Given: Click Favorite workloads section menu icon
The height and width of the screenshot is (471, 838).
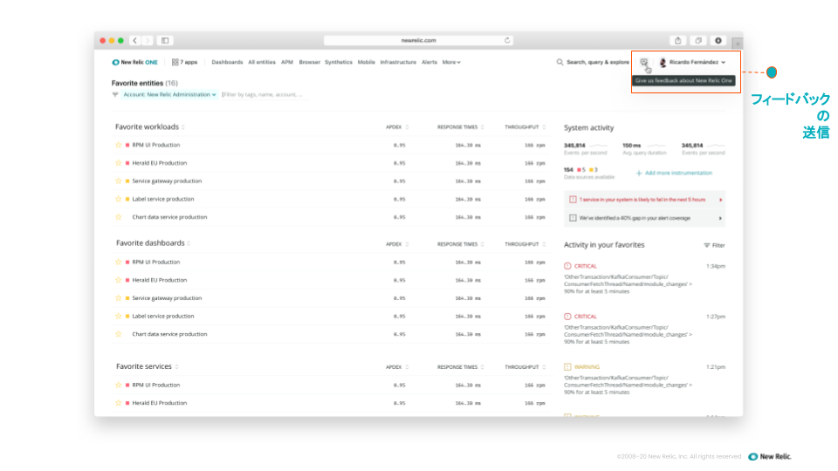Looking at the screenshot, I should tap(183, 127).
